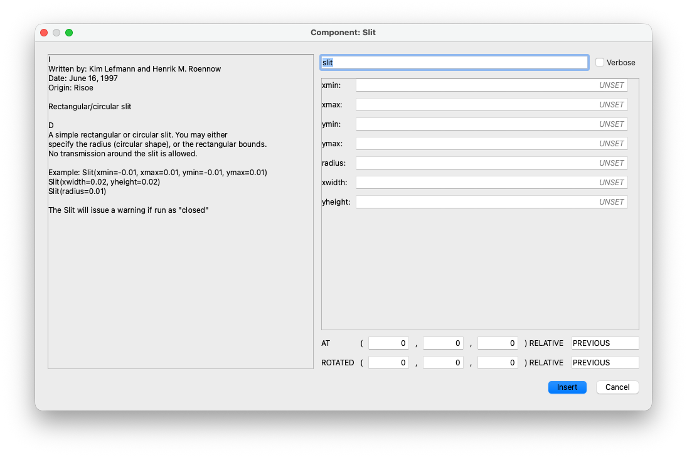
Task: Select the ymax parameter input
Action: [492, 143]
